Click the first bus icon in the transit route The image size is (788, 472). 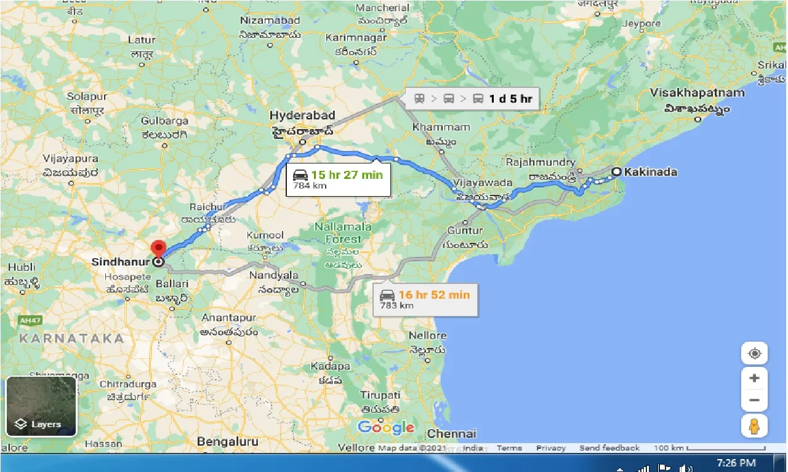tap(450, 98)
